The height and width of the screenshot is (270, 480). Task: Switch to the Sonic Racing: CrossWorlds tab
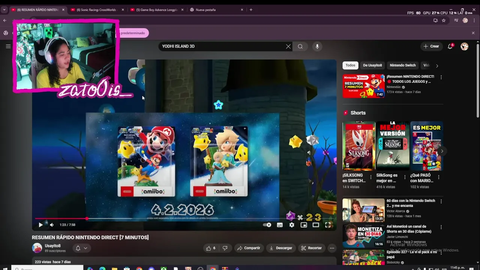[x=97, y=10]
